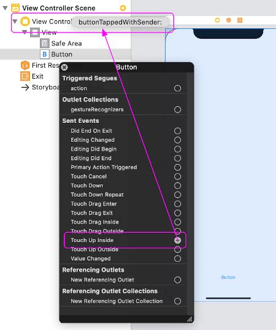This screenshot has height=330, width=276.
Task: Click the yellow arrow badge beside View Controller Scene
Action: tap(123, 8)
